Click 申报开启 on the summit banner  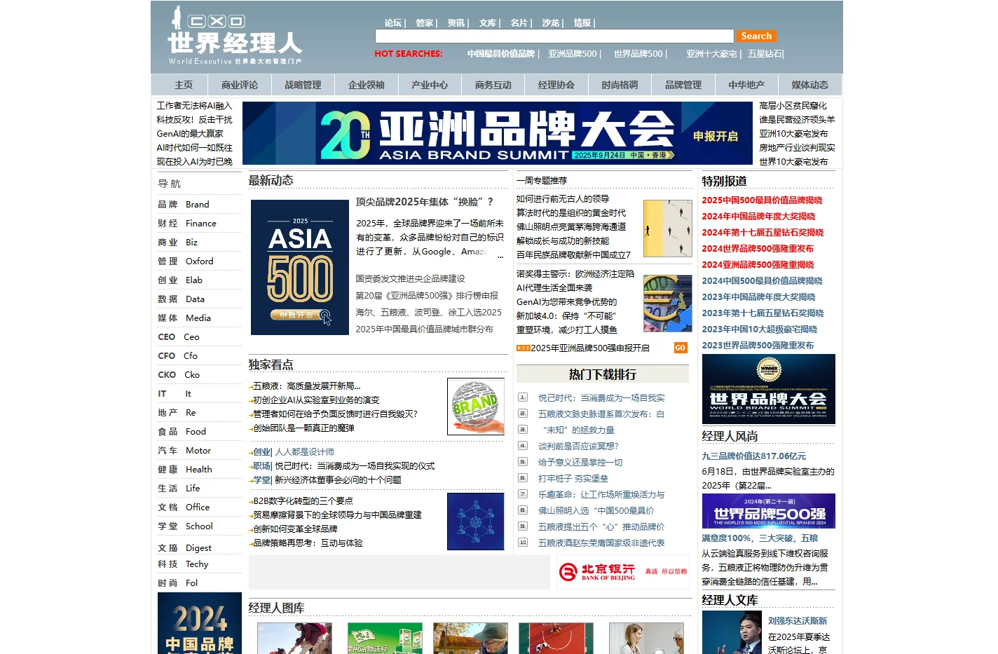click(716, 137)
